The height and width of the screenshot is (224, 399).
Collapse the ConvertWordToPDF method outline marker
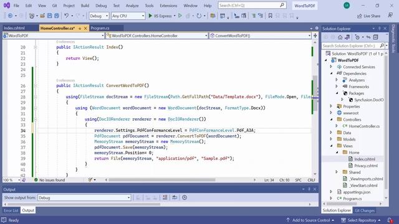36,86
